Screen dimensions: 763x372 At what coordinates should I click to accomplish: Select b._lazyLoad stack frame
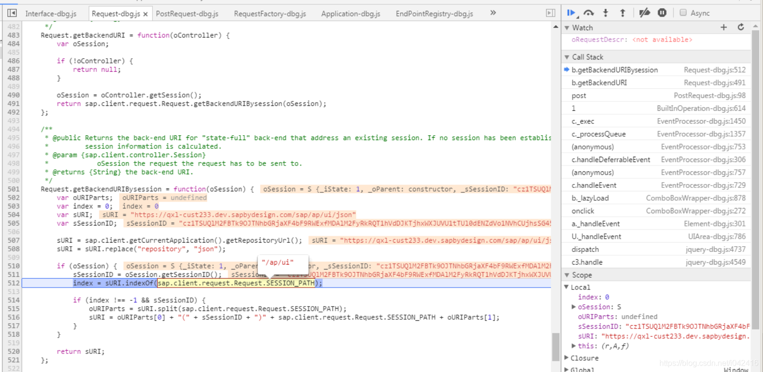(656, 198)
